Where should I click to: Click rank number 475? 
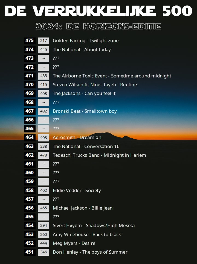(x=30, y=41)
